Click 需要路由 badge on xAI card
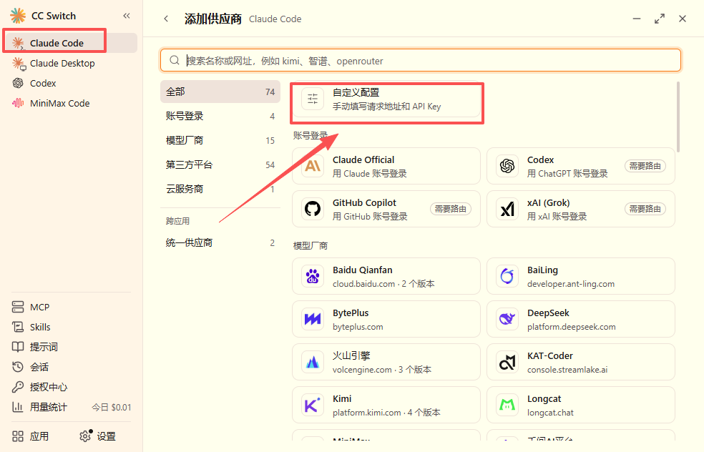Image resolution: width=704 pixels, height=452 pixels. (x=645, y=209)
